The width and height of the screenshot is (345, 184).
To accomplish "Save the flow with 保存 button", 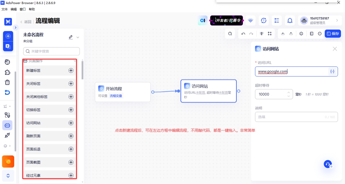I will 333,34.
